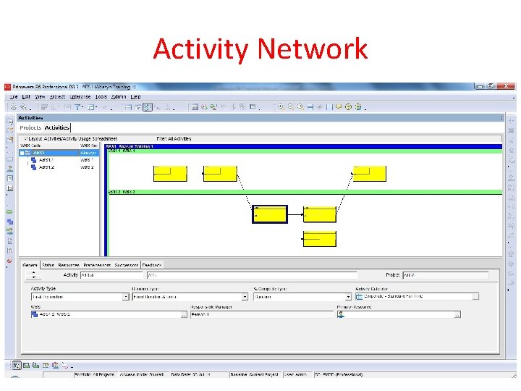Click the Resources person icon in left sidebar
The height and width of the screenshot is (391, 521).
tap(10, 168)
